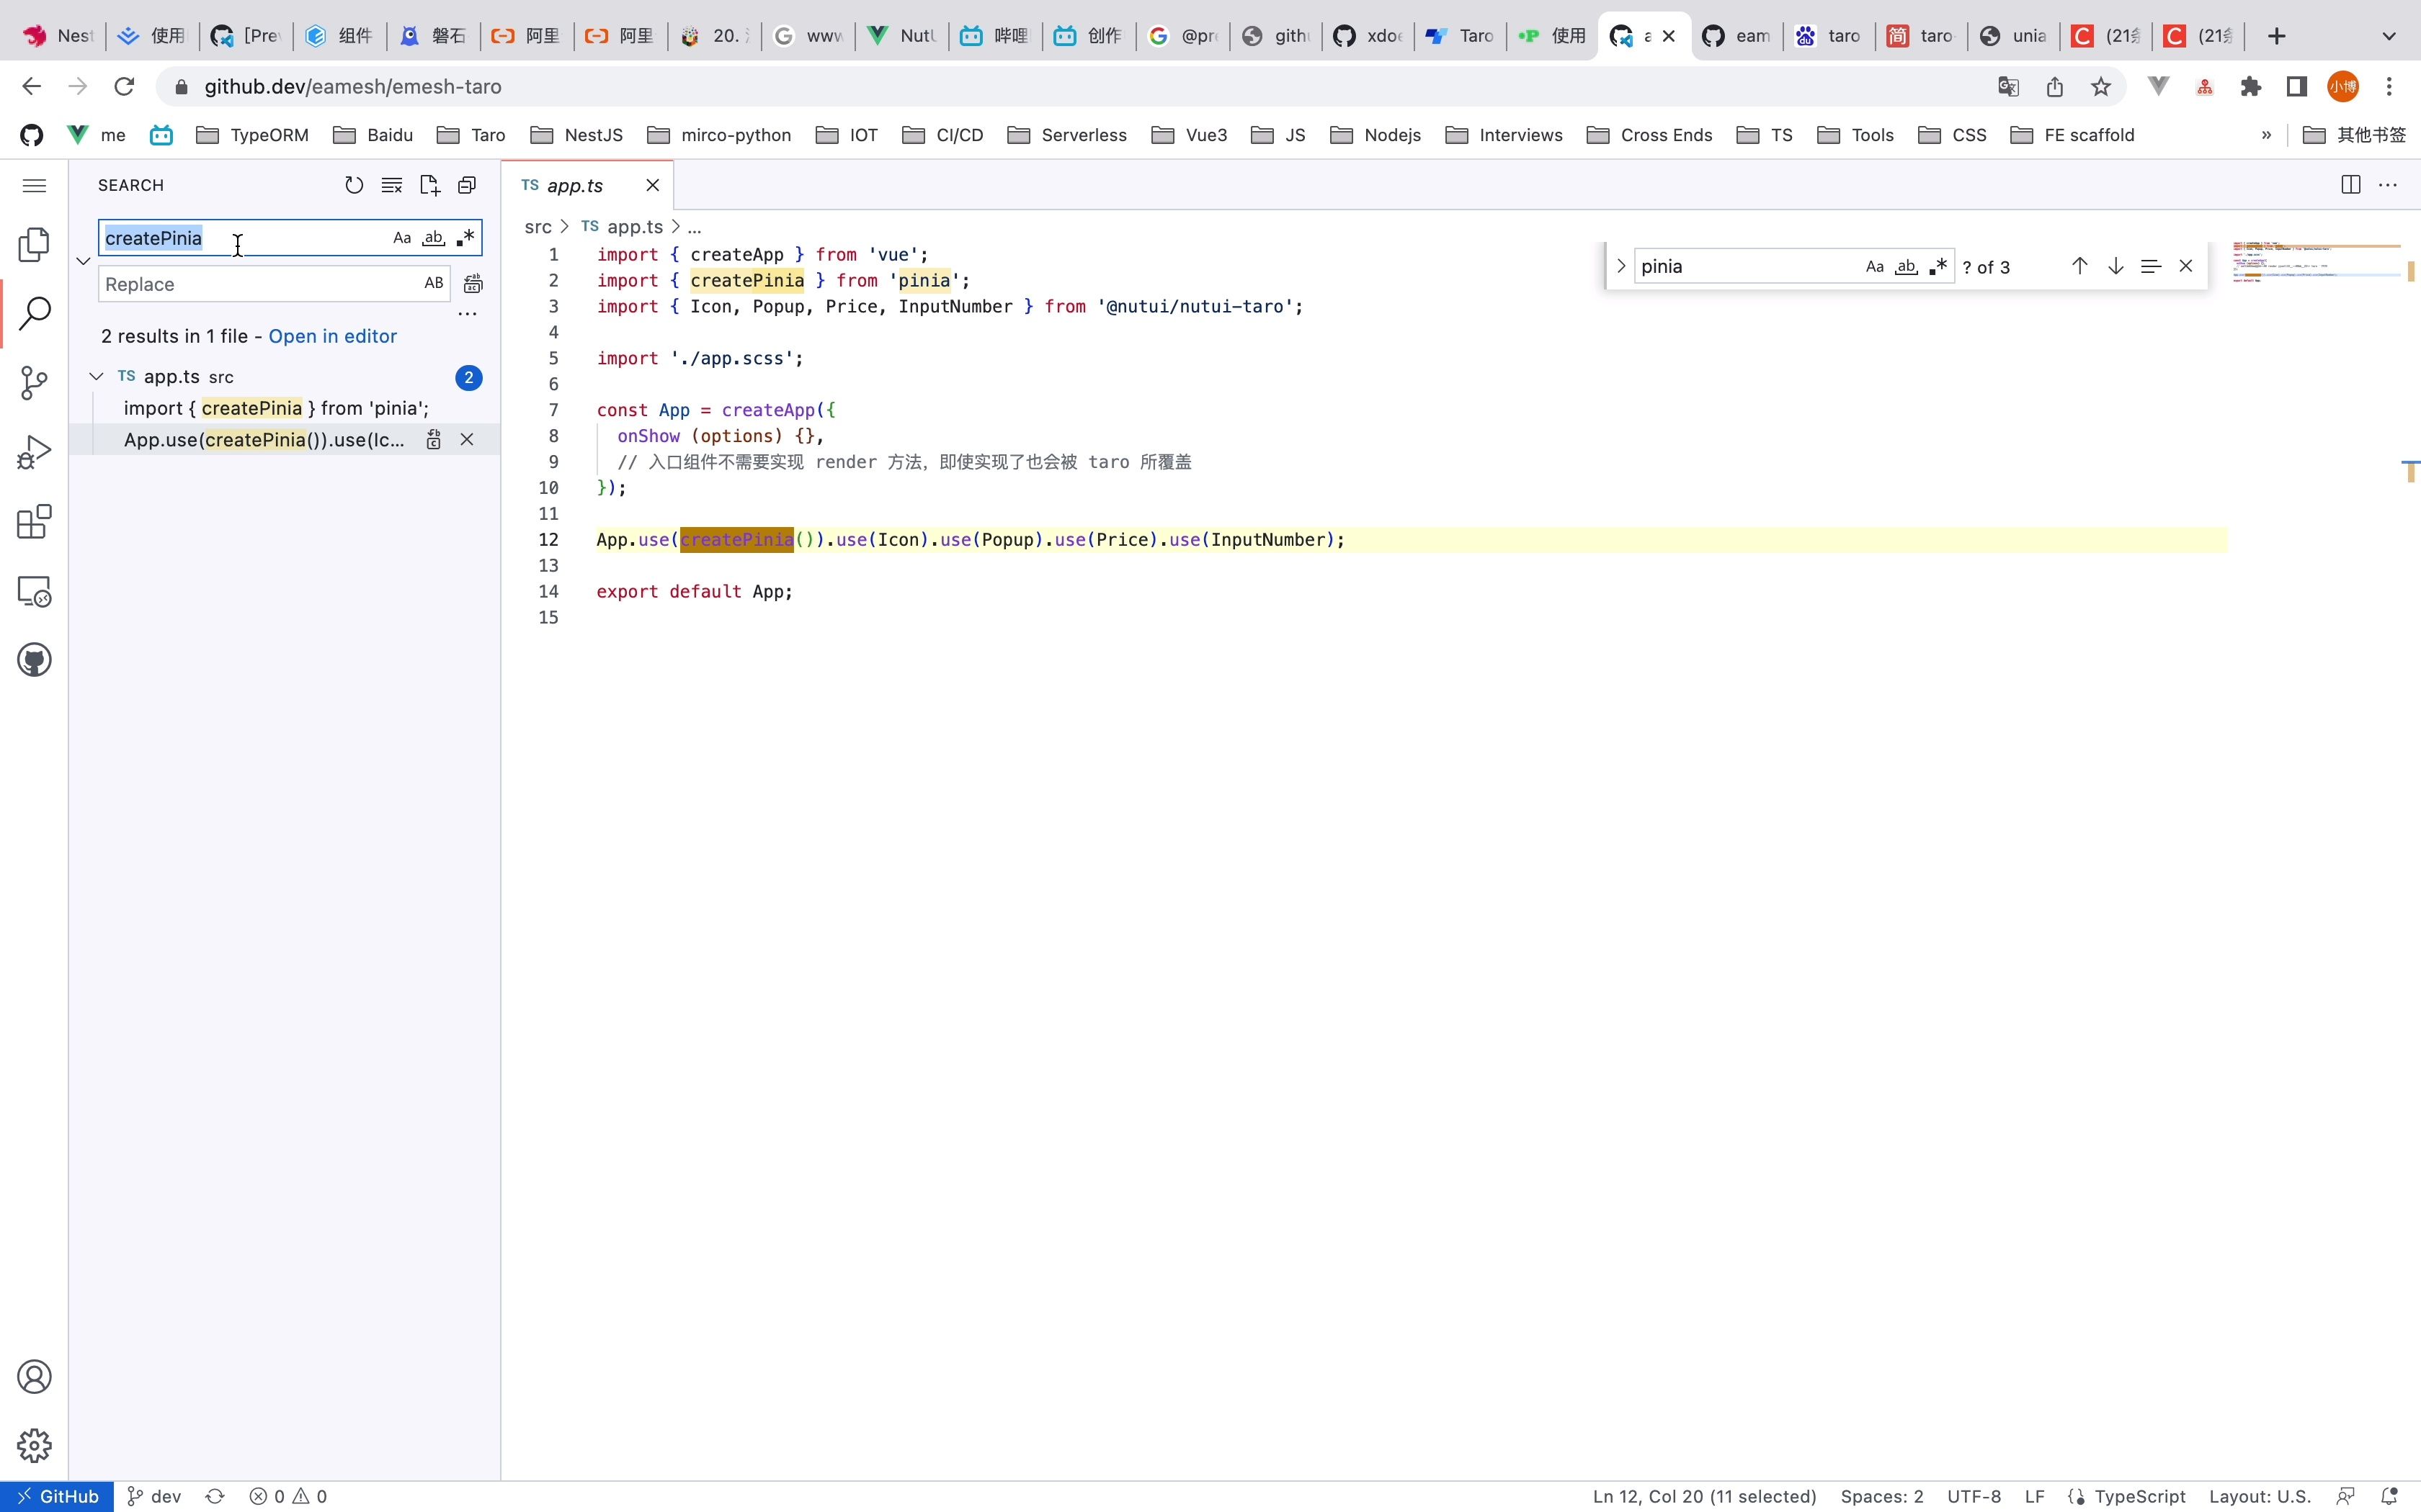Open editor More Actions menu

point(2388,185)
